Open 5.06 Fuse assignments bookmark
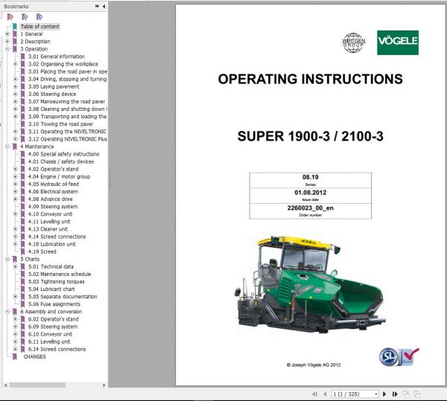This screenshot has width=447, height=401. [54, 304]
